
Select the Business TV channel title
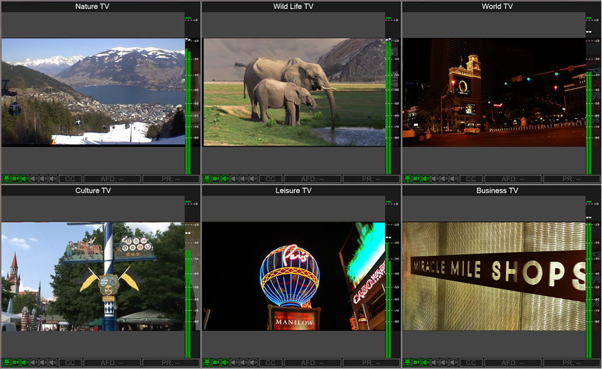coord(497,191)
